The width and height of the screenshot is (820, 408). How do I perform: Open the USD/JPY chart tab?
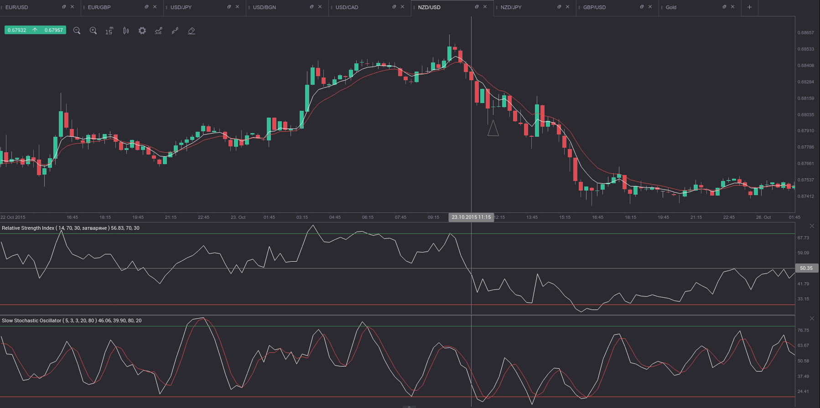point(181,7)
